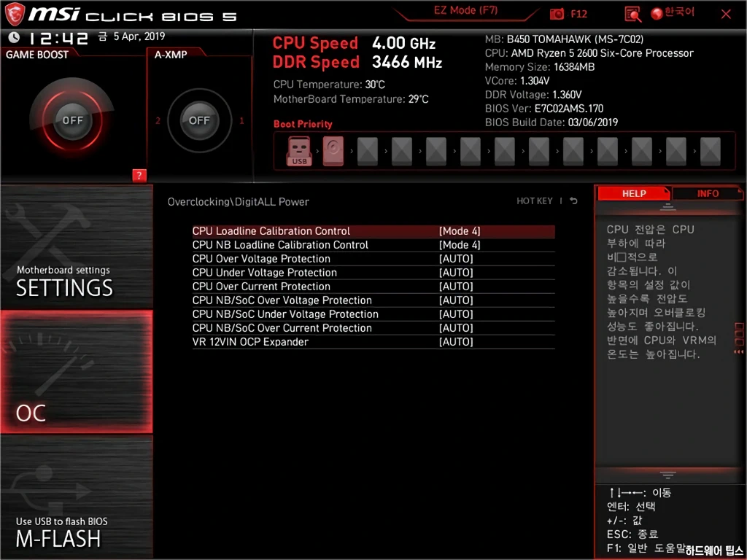Open the HELP tab
This screenshot has height=560, width=747.
point(634,193)
